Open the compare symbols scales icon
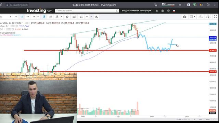The height and width of the screenshot is (123, 219). [81, 17]
